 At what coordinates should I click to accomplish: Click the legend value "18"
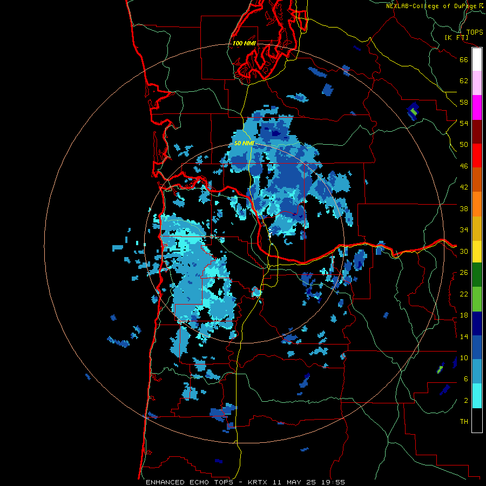[464, 315]
